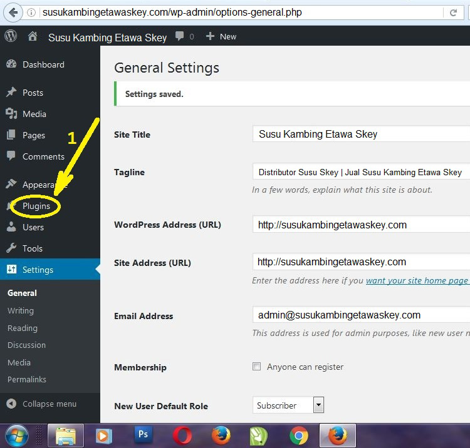Open Opera browser from the taskbar
470x448 pixels.
(x=182, y=435)
